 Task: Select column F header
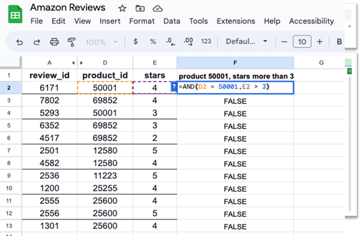(x=235, y=63)
